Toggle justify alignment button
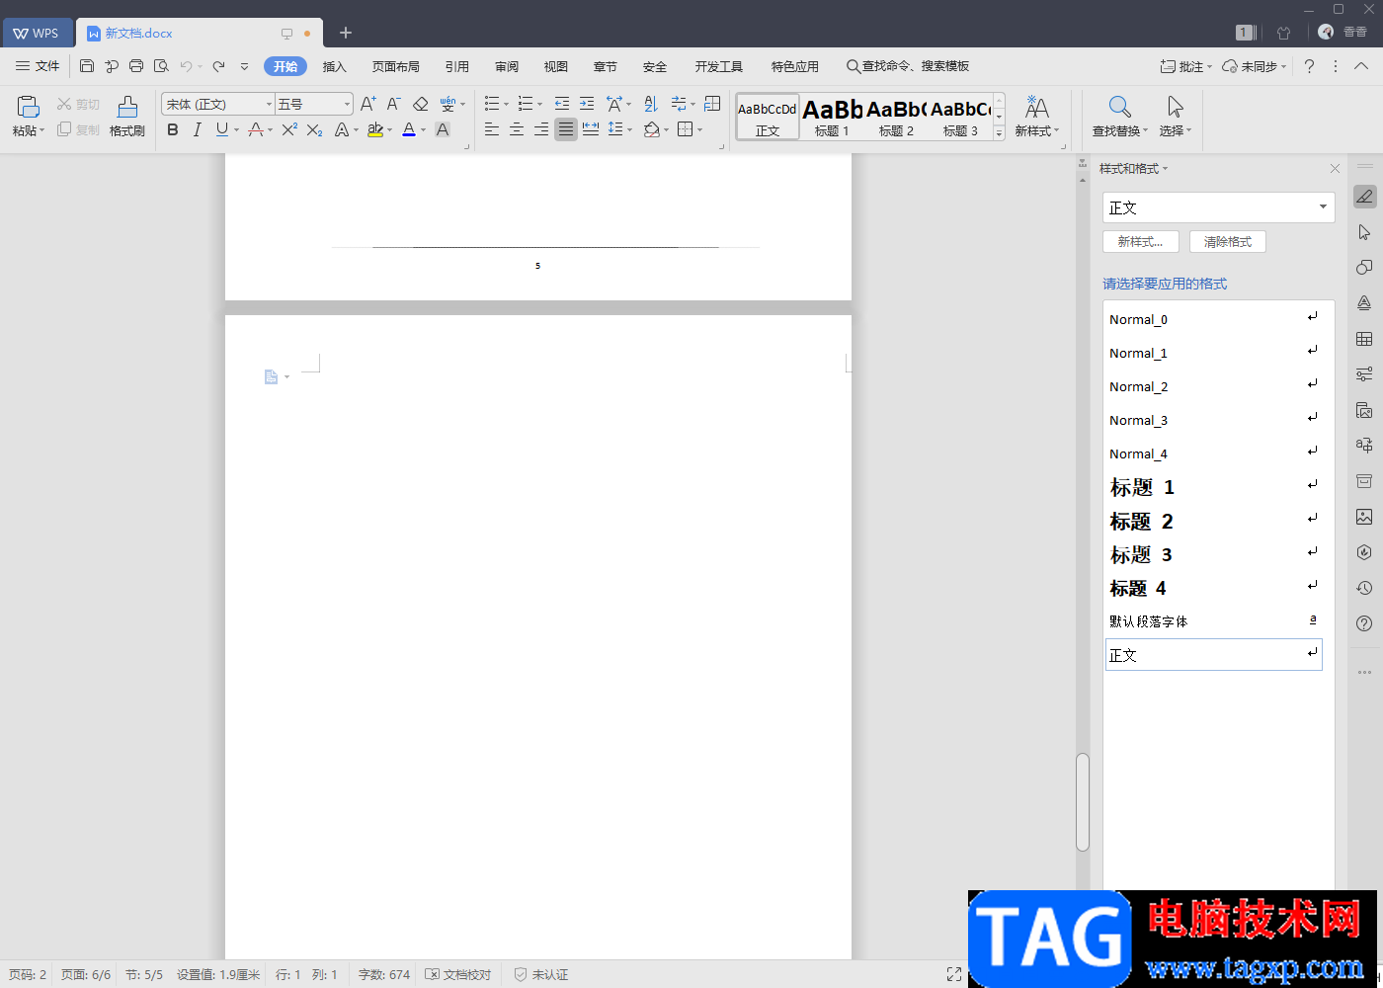 click(x=566, y=129)
